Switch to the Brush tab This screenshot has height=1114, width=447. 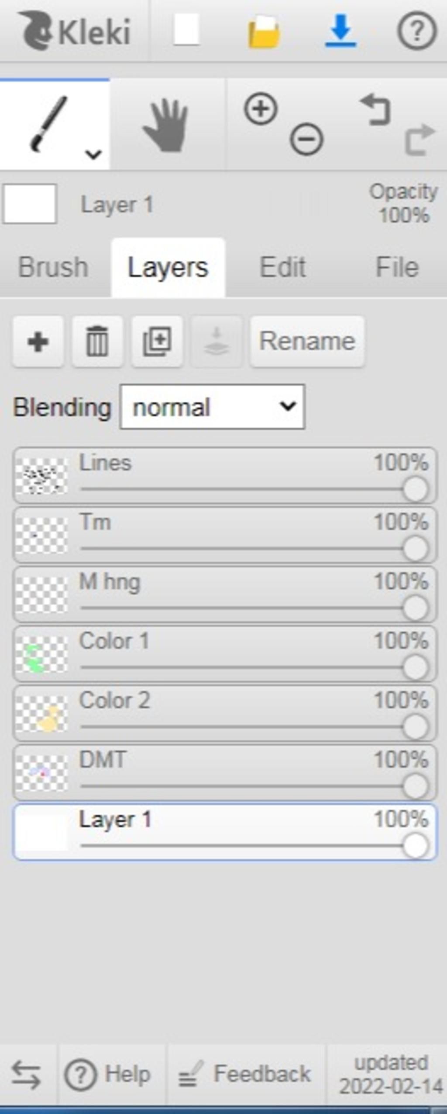point(53,267)
